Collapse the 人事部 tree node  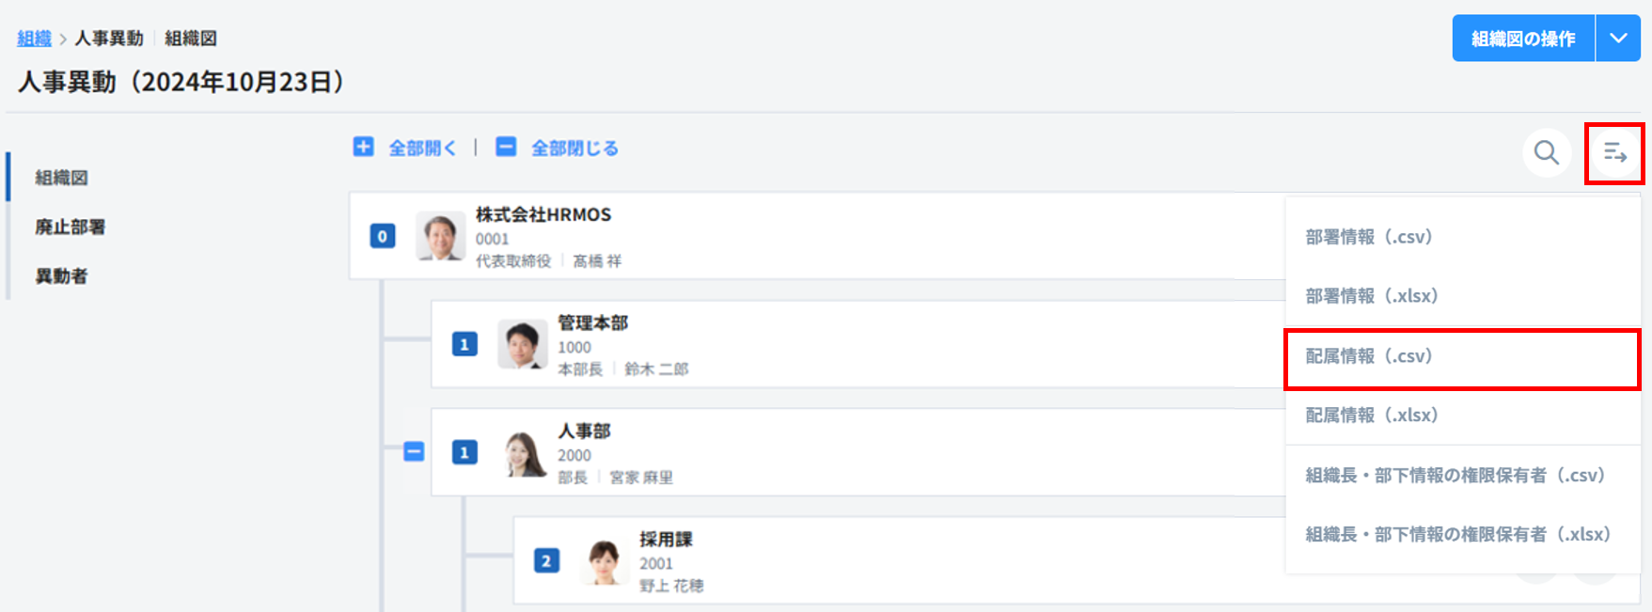414,452
